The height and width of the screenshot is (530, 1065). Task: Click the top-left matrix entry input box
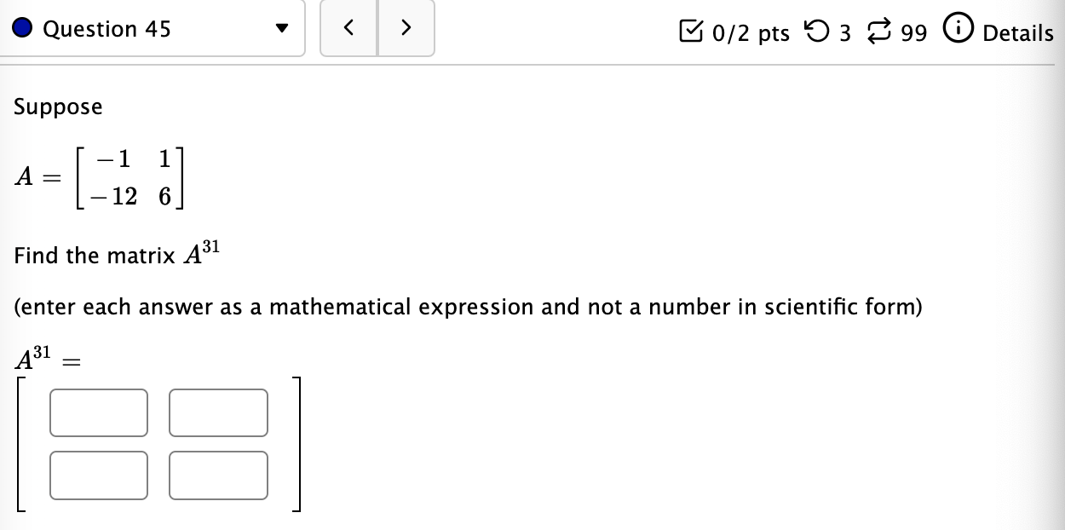[99, 412]
